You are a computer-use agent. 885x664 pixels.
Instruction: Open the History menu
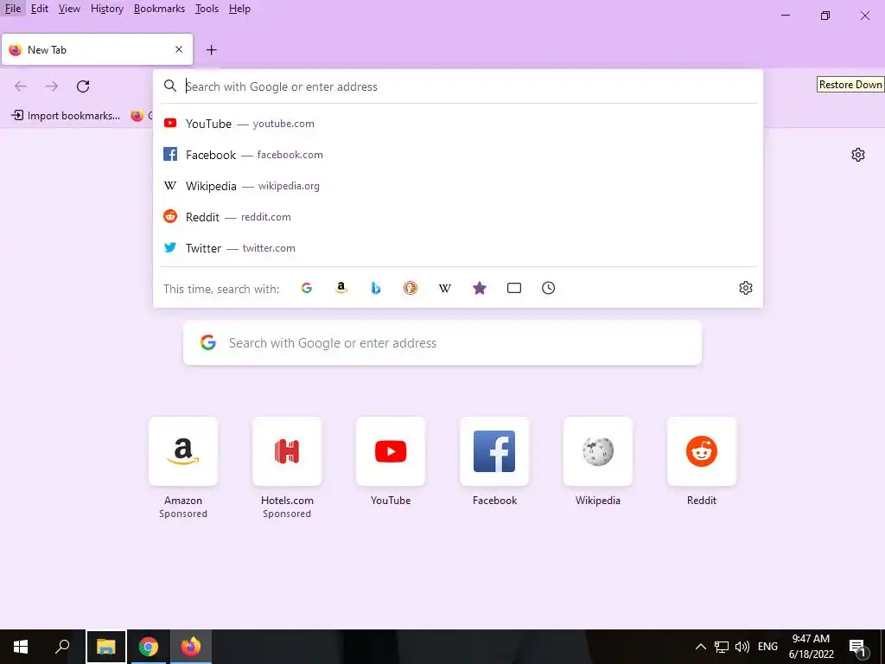pos(106,9)
